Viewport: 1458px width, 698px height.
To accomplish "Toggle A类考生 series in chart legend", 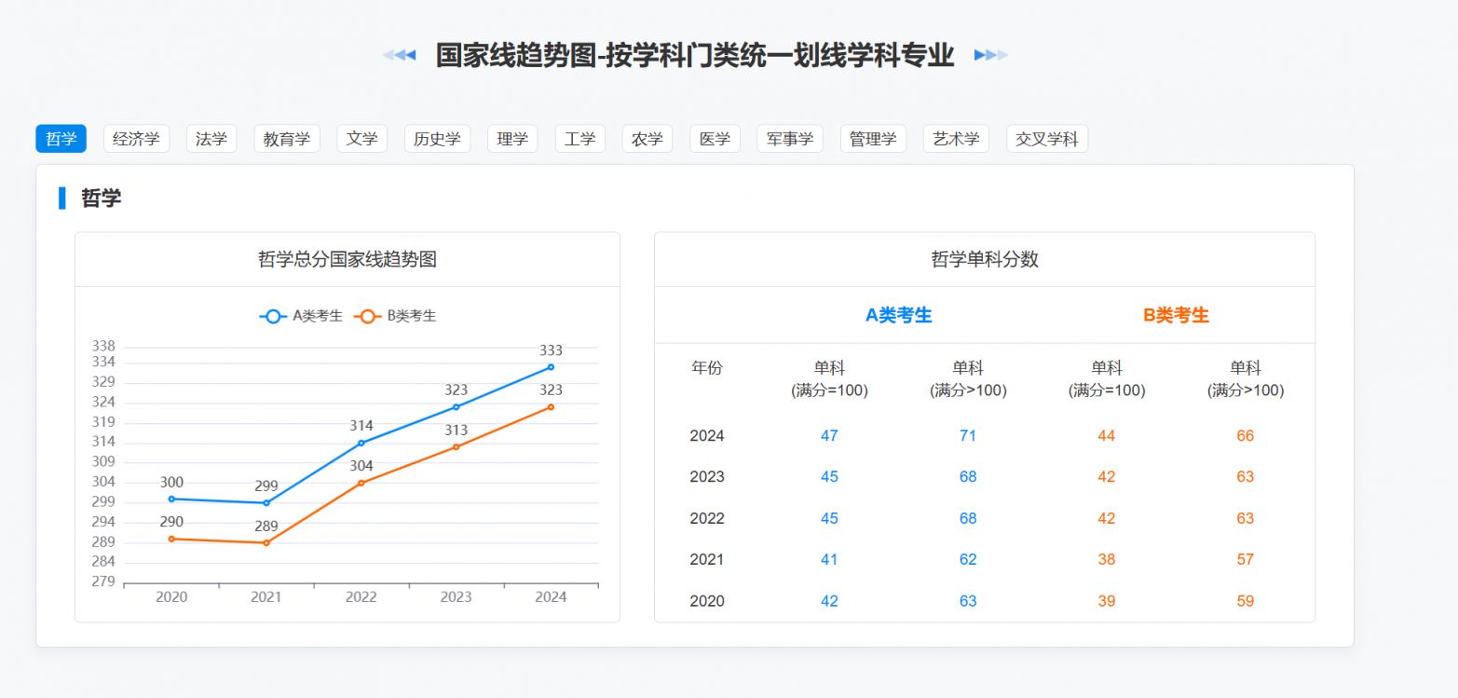I will pos(301,316).
